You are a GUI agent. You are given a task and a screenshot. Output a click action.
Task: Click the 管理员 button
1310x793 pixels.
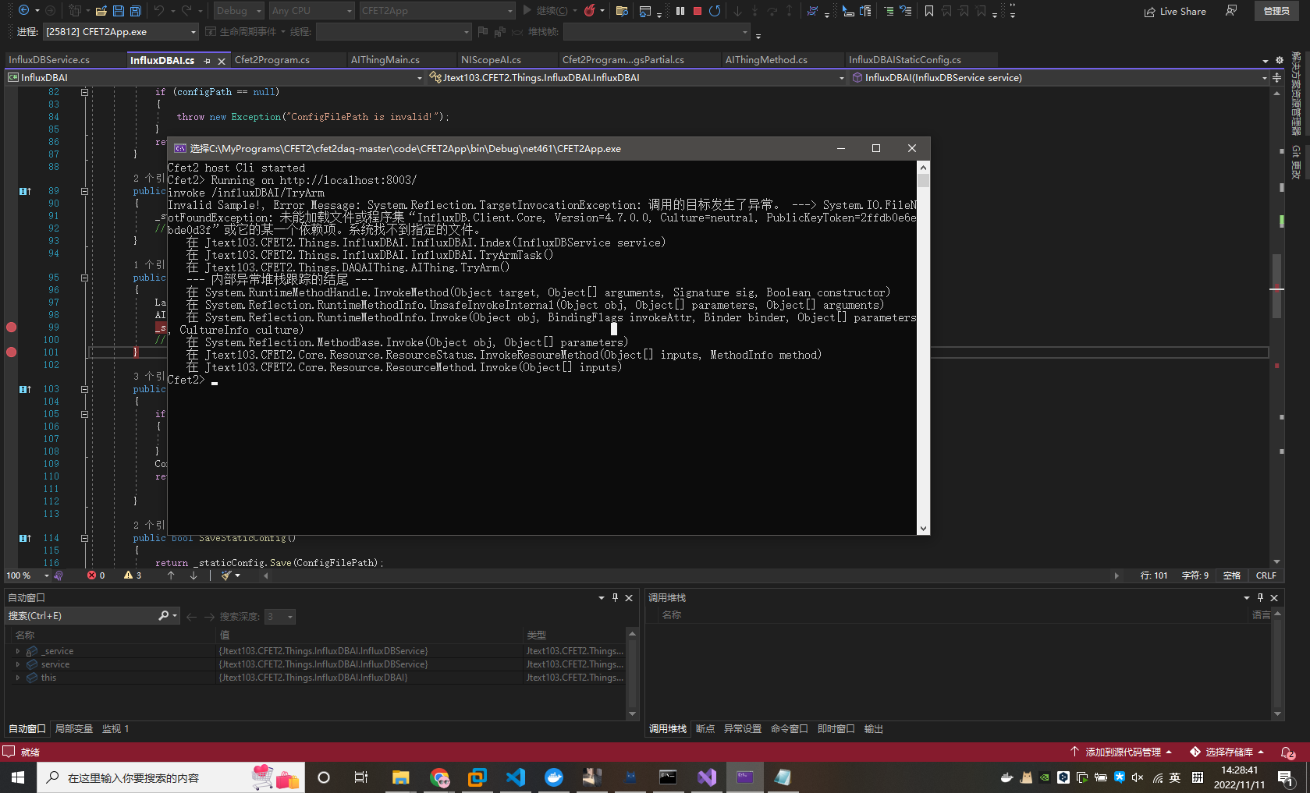pyautogui.click(x=1276, y=11)
